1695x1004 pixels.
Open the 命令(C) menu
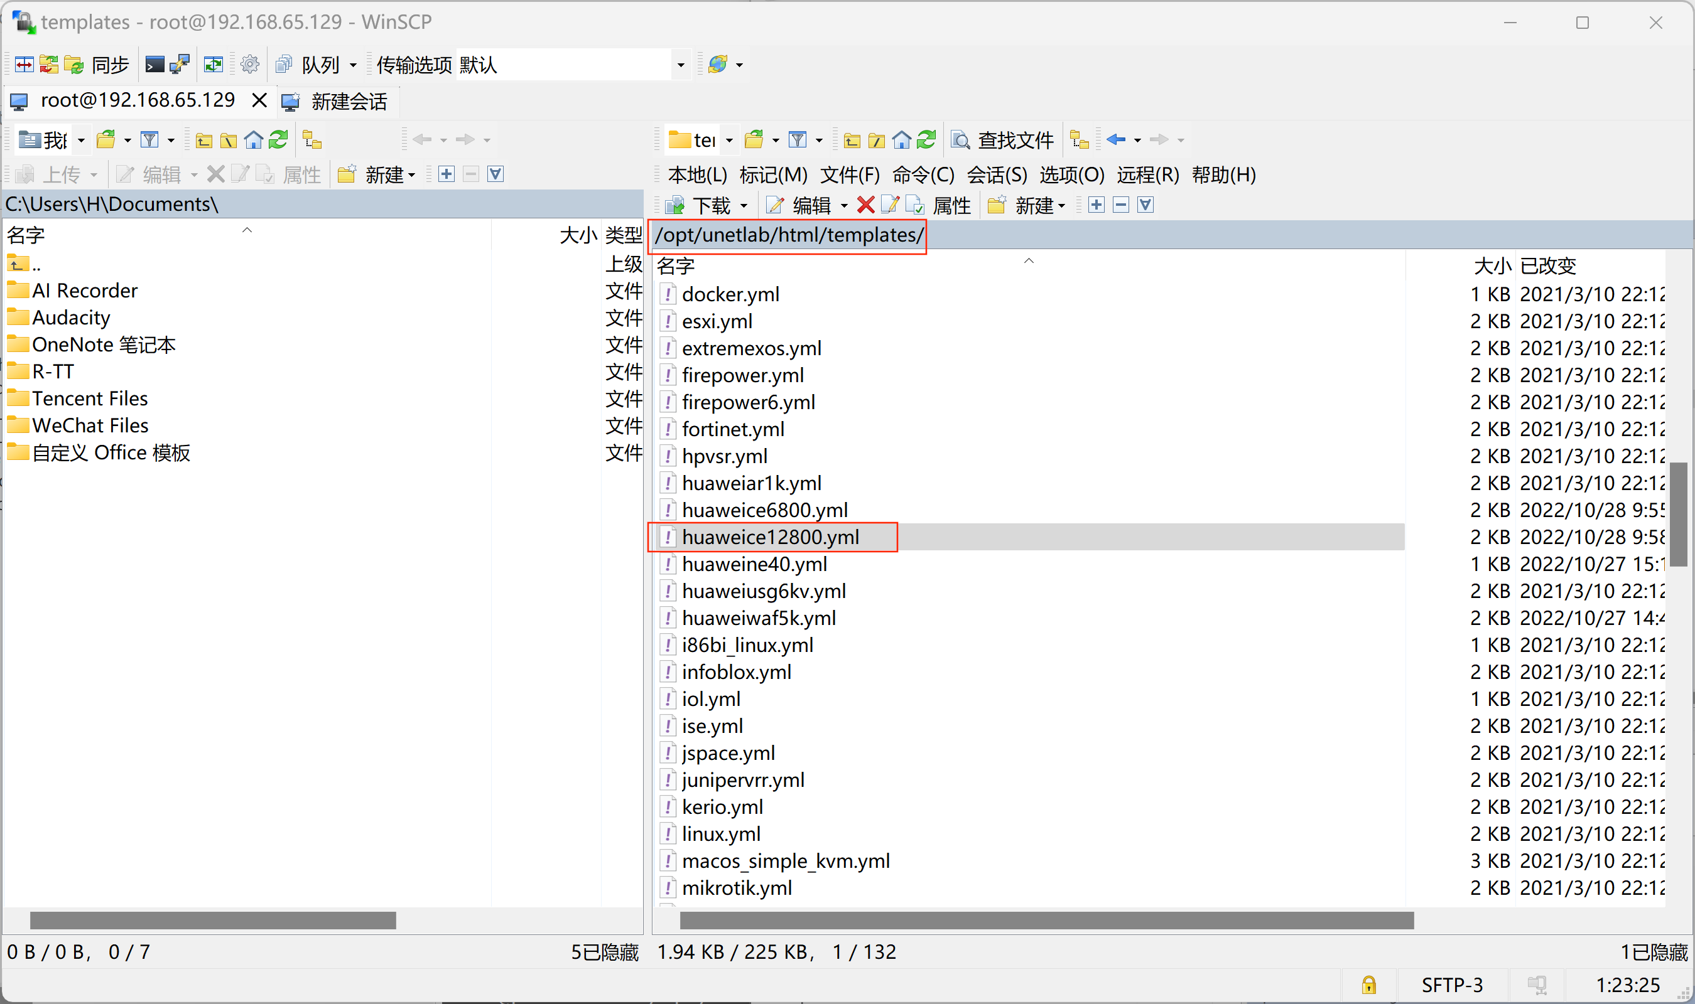tap(923, 175)
